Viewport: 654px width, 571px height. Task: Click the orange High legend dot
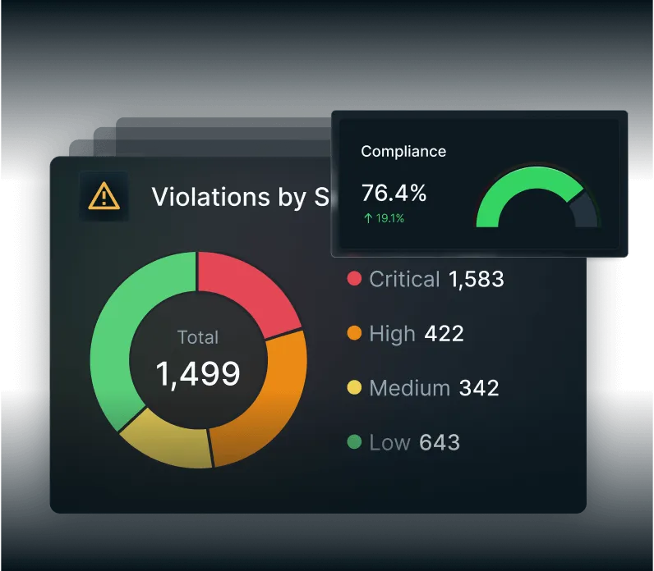tap(355, 334)
